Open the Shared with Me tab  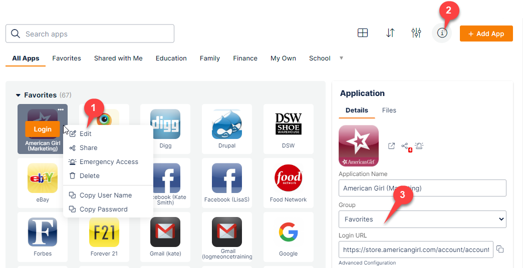pyautogui.click(x=118, y=58)
